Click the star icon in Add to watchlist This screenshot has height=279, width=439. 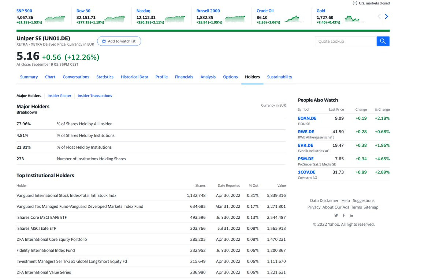(x=104, y=41)
